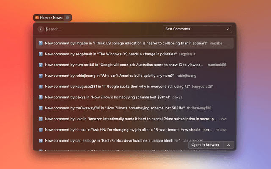Screen dimensions: 271x169
Task: Click the number 1 badge icon
Action: [41, 43]
